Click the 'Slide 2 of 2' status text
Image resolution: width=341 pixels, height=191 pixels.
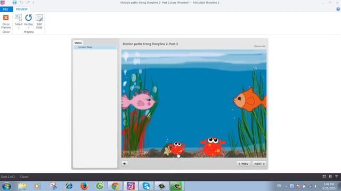(x=8, y=177)
